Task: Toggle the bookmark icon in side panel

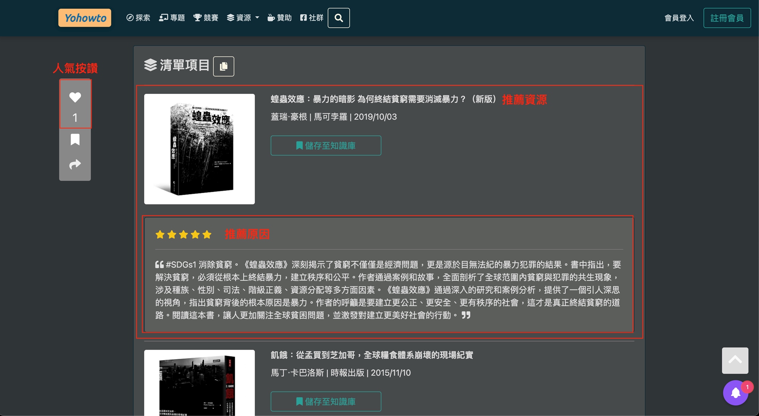Action: click(75, 140)
